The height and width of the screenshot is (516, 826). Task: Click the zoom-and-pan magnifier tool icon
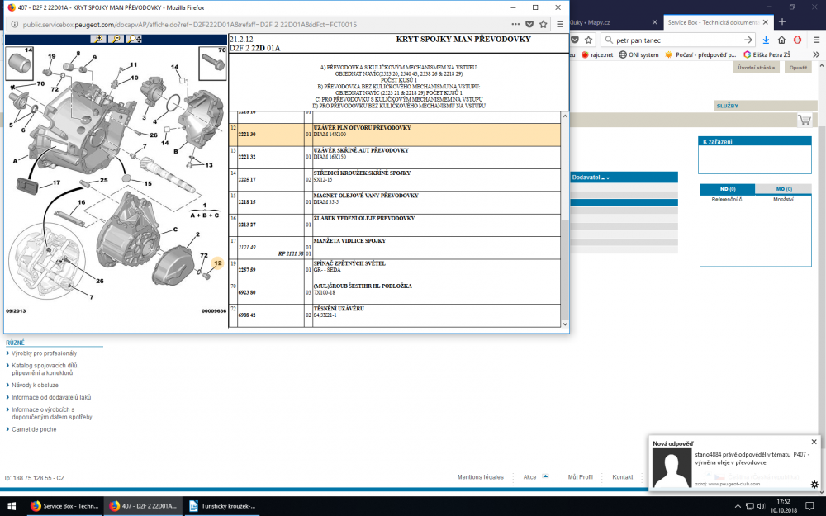[135, 39]
